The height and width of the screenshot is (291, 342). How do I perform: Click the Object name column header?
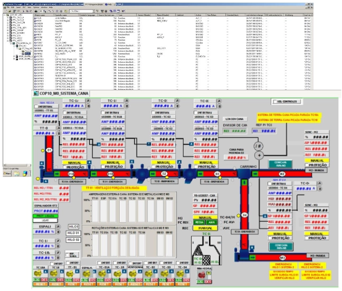pos(43,15)
